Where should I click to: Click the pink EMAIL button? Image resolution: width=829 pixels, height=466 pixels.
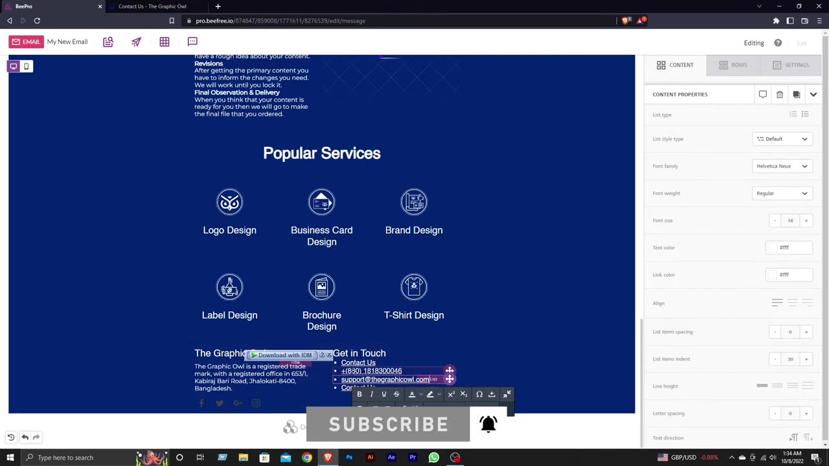click(26, 42)
